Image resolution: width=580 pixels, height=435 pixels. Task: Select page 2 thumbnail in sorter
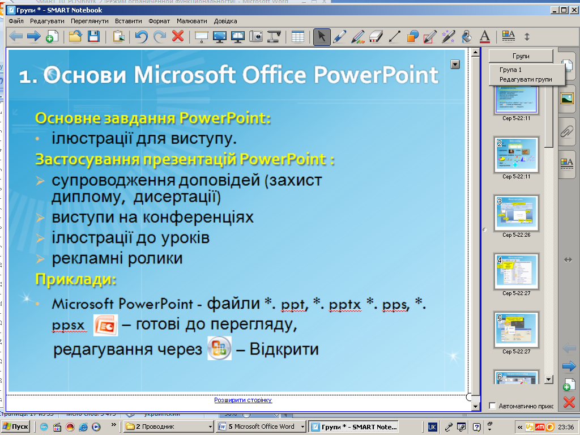(517, 155)
